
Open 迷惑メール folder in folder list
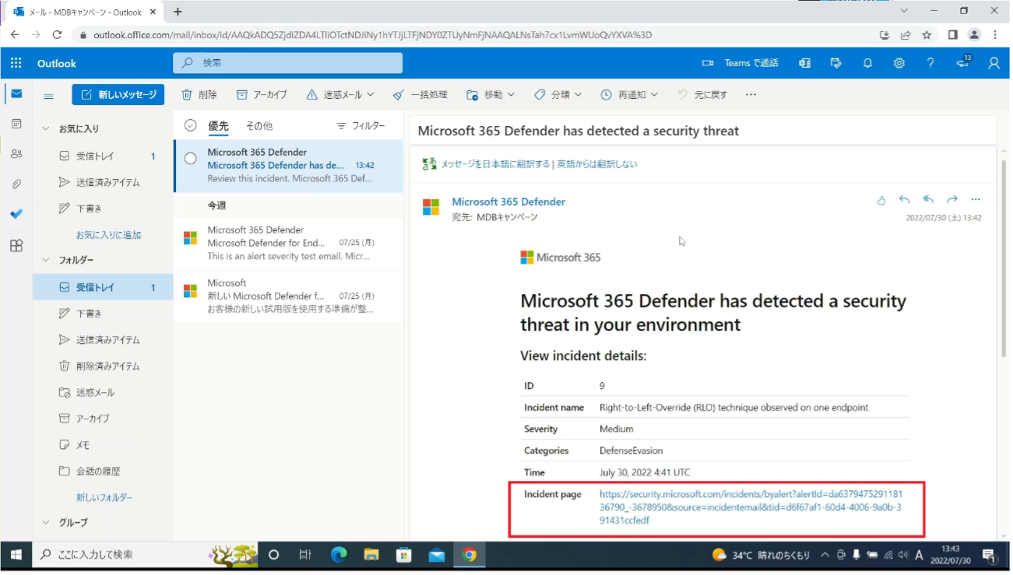[103, 392]
